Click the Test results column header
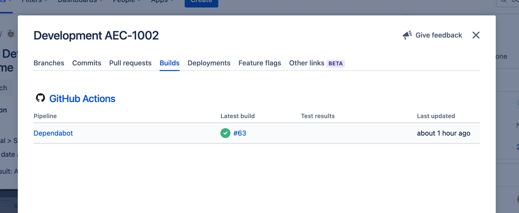The width and height of the screenshot is (519, 213). pyautogui.click(x=318, y=116)
